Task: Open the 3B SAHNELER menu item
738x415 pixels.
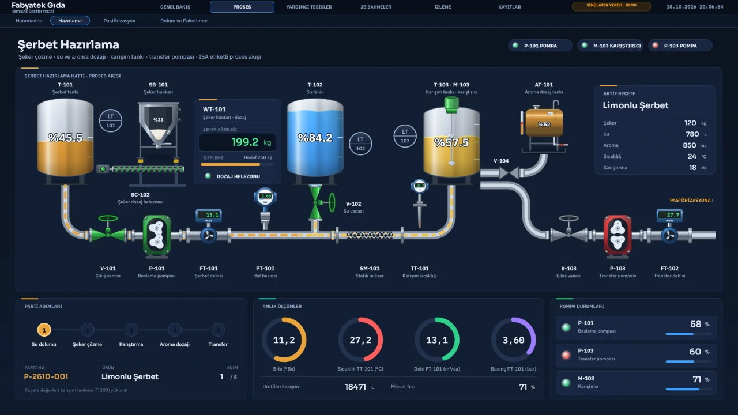Action: (376, 7)
